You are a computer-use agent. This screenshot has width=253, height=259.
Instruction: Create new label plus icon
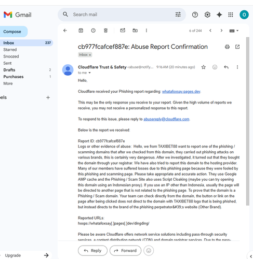(x=48, y=97)
